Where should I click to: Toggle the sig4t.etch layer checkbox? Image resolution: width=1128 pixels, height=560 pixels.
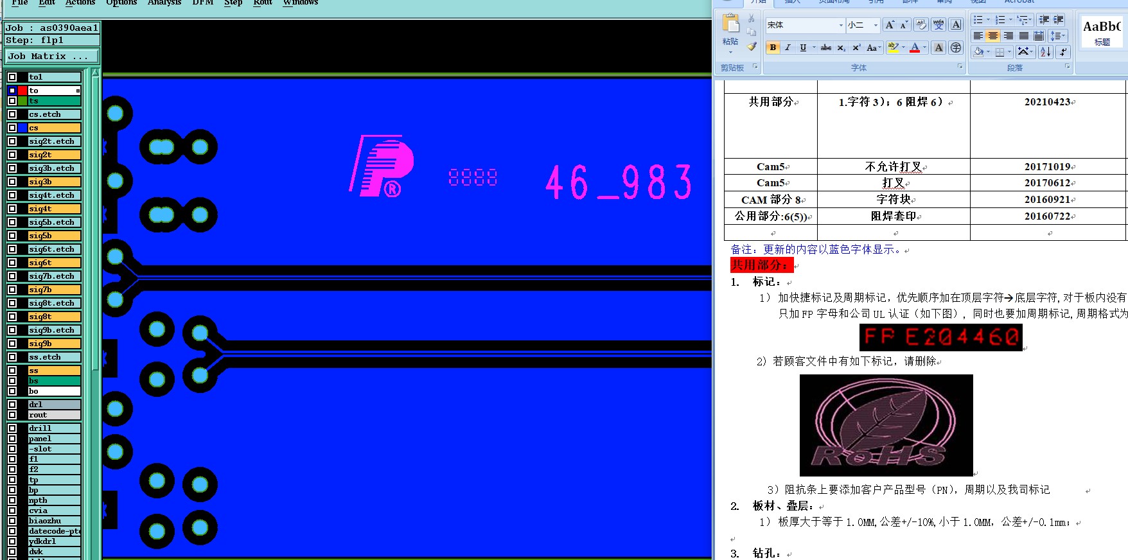click(12, 195)
